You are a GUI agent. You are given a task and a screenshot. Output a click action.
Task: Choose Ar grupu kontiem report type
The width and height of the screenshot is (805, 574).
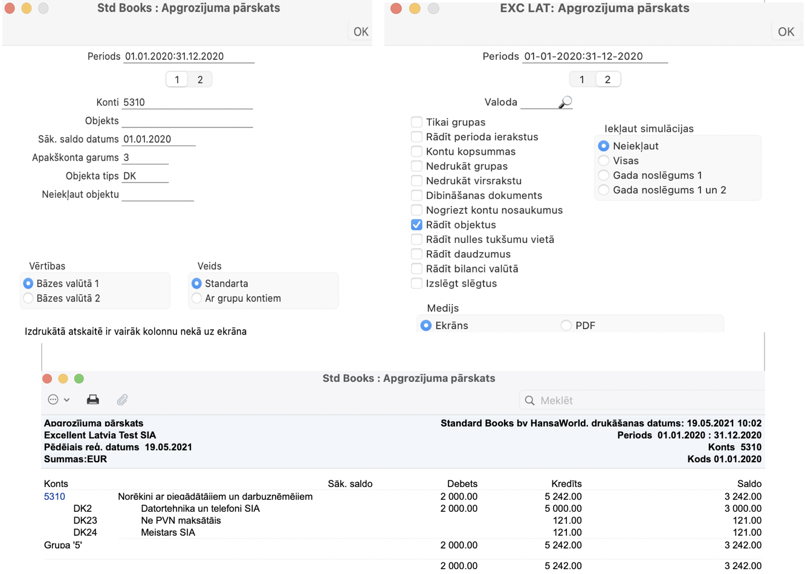click(x=196, y=298)
